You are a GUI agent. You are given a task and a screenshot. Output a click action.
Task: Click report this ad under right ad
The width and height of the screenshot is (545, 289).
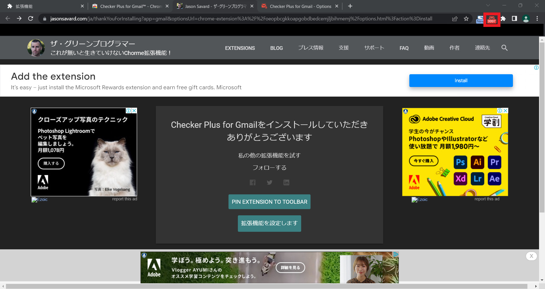487,199
